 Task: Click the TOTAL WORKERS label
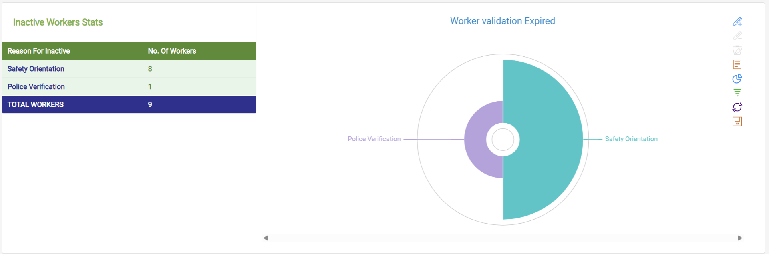pos(36,104)
